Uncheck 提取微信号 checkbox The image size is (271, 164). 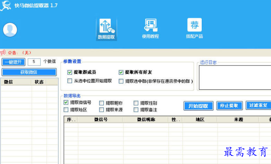click(x=66, y=102)
